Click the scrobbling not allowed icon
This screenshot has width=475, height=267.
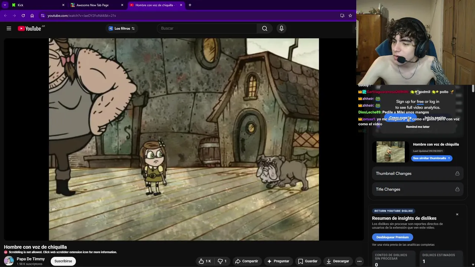pos(6,252)
